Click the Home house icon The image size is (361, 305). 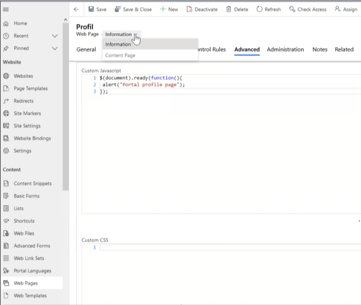click(x=6, y=24)
